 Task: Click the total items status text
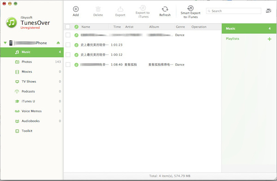[170, 176]
